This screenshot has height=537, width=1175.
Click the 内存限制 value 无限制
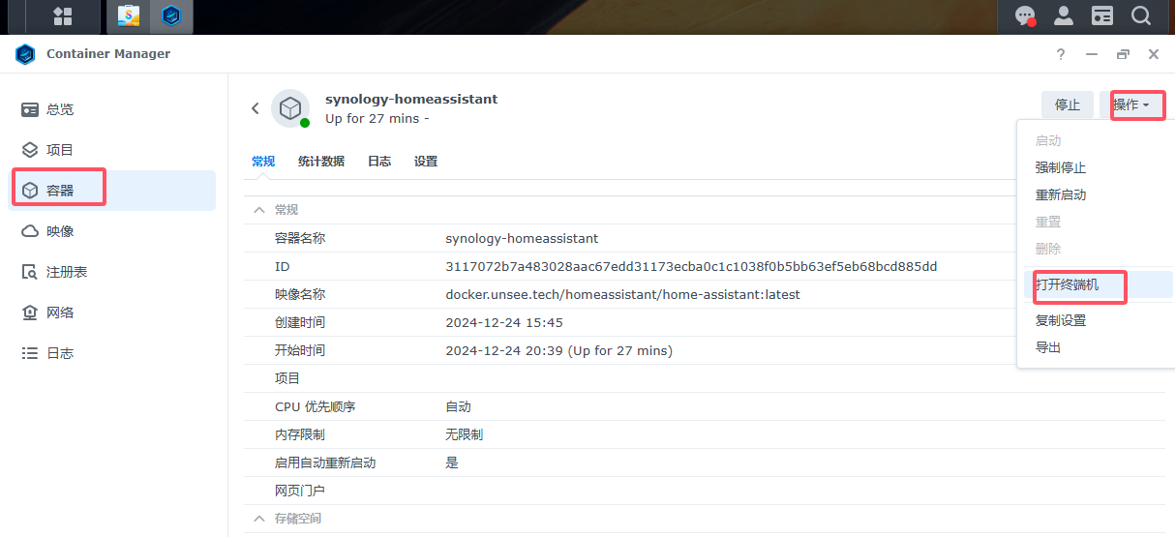pos(464,434)
